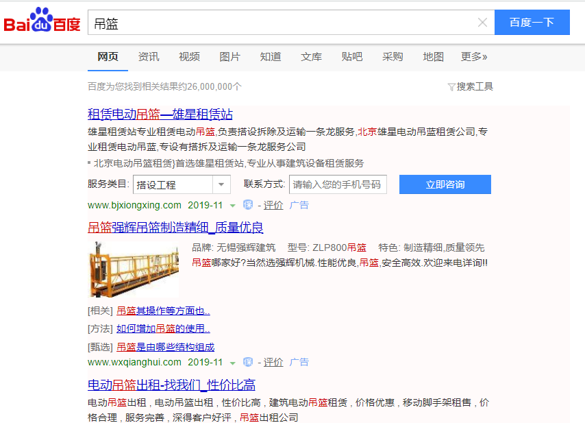Open the Baidu logo home link
The width and height of the screenshot is (585, 423).
click(42, 20)
